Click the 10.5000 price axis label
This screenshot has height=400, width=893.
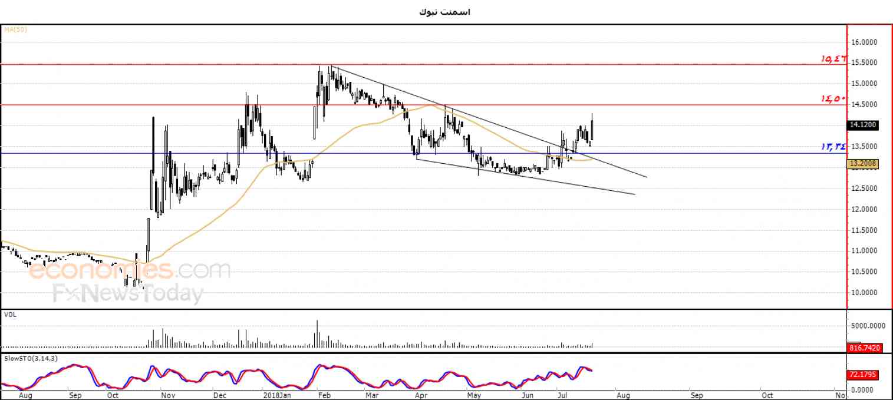(864, 272)
